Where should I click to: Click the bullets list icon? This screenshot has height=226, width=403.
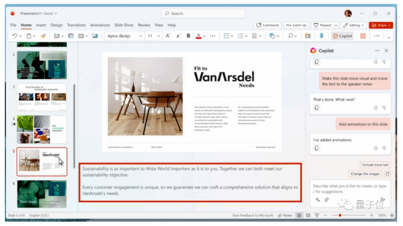(x=226, y=36)
